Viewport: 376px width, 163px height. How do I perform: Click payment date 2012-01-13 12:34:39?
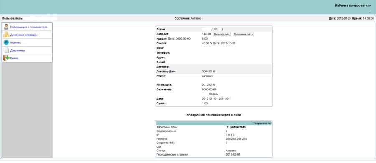pyautogui.click(x=215, y=99)
